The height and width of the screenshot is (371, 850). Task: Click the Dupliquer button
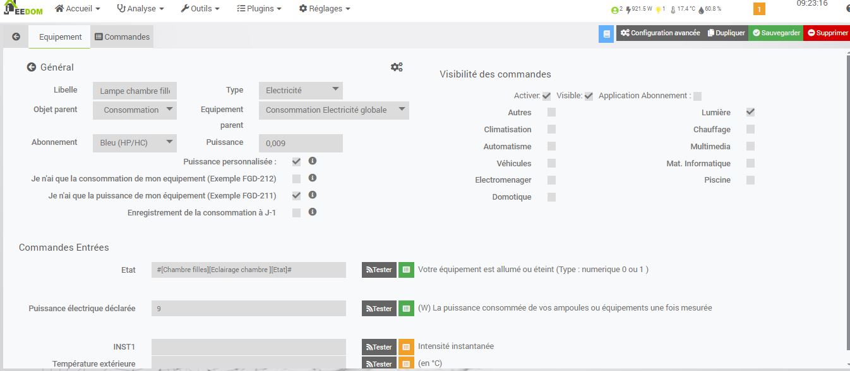point(726,33)
